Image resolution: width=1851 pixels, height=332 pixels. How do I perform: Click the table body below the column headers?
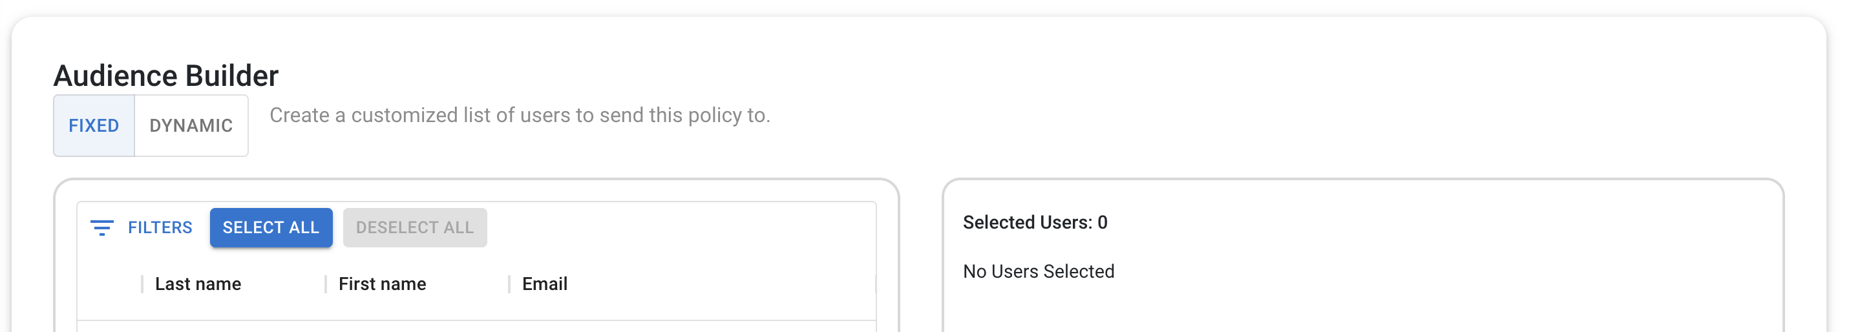[x=476, y=326]
